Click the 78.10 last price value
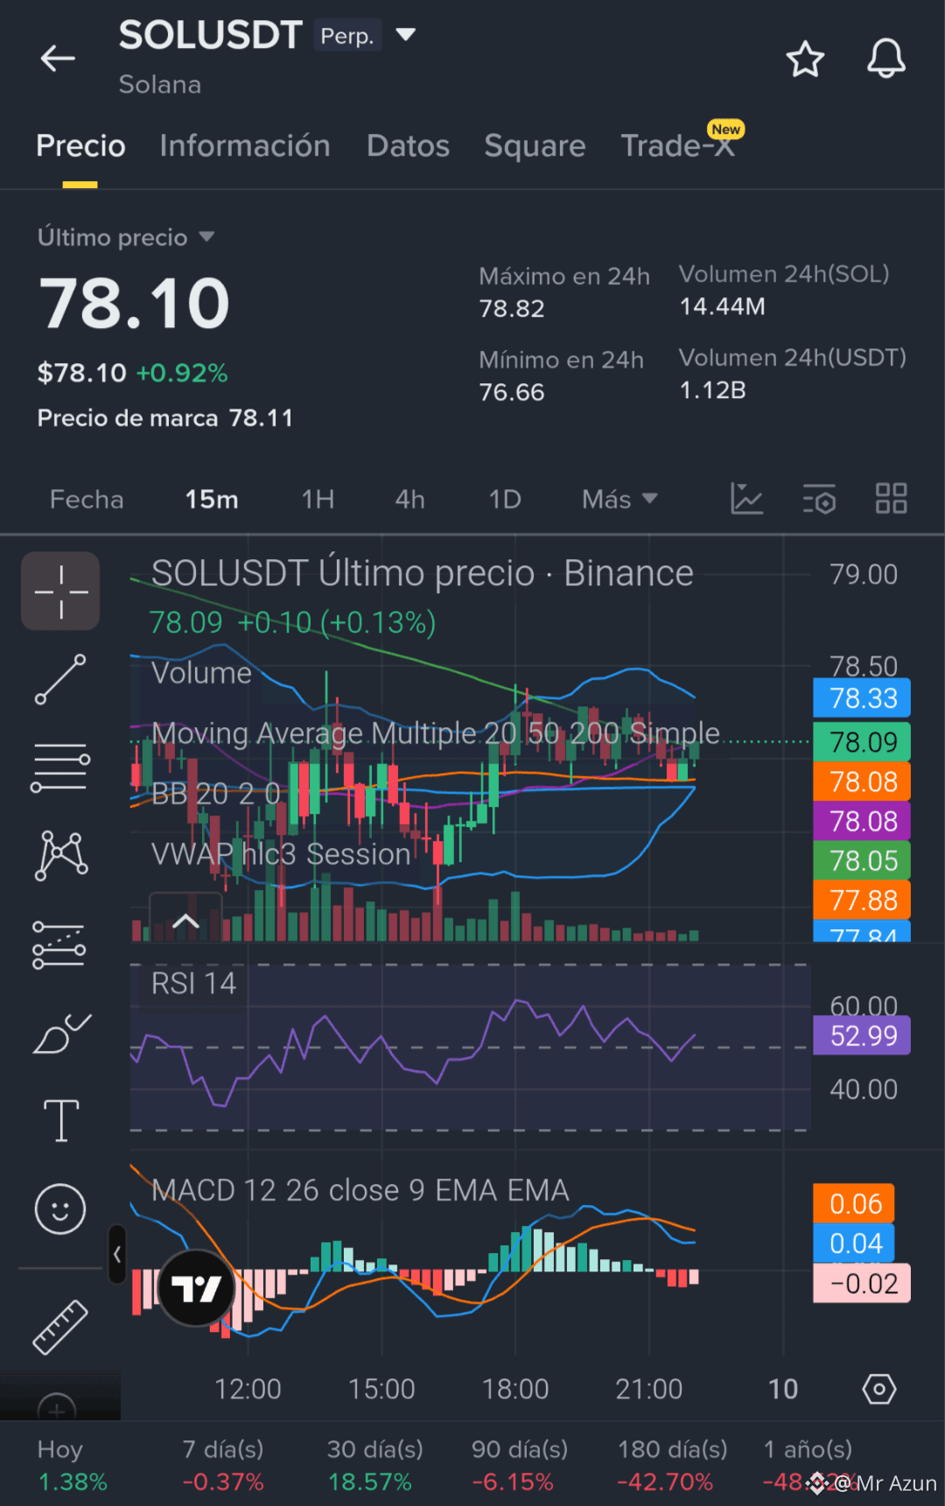Viewport: 945px width, 1506px height. 134,304
